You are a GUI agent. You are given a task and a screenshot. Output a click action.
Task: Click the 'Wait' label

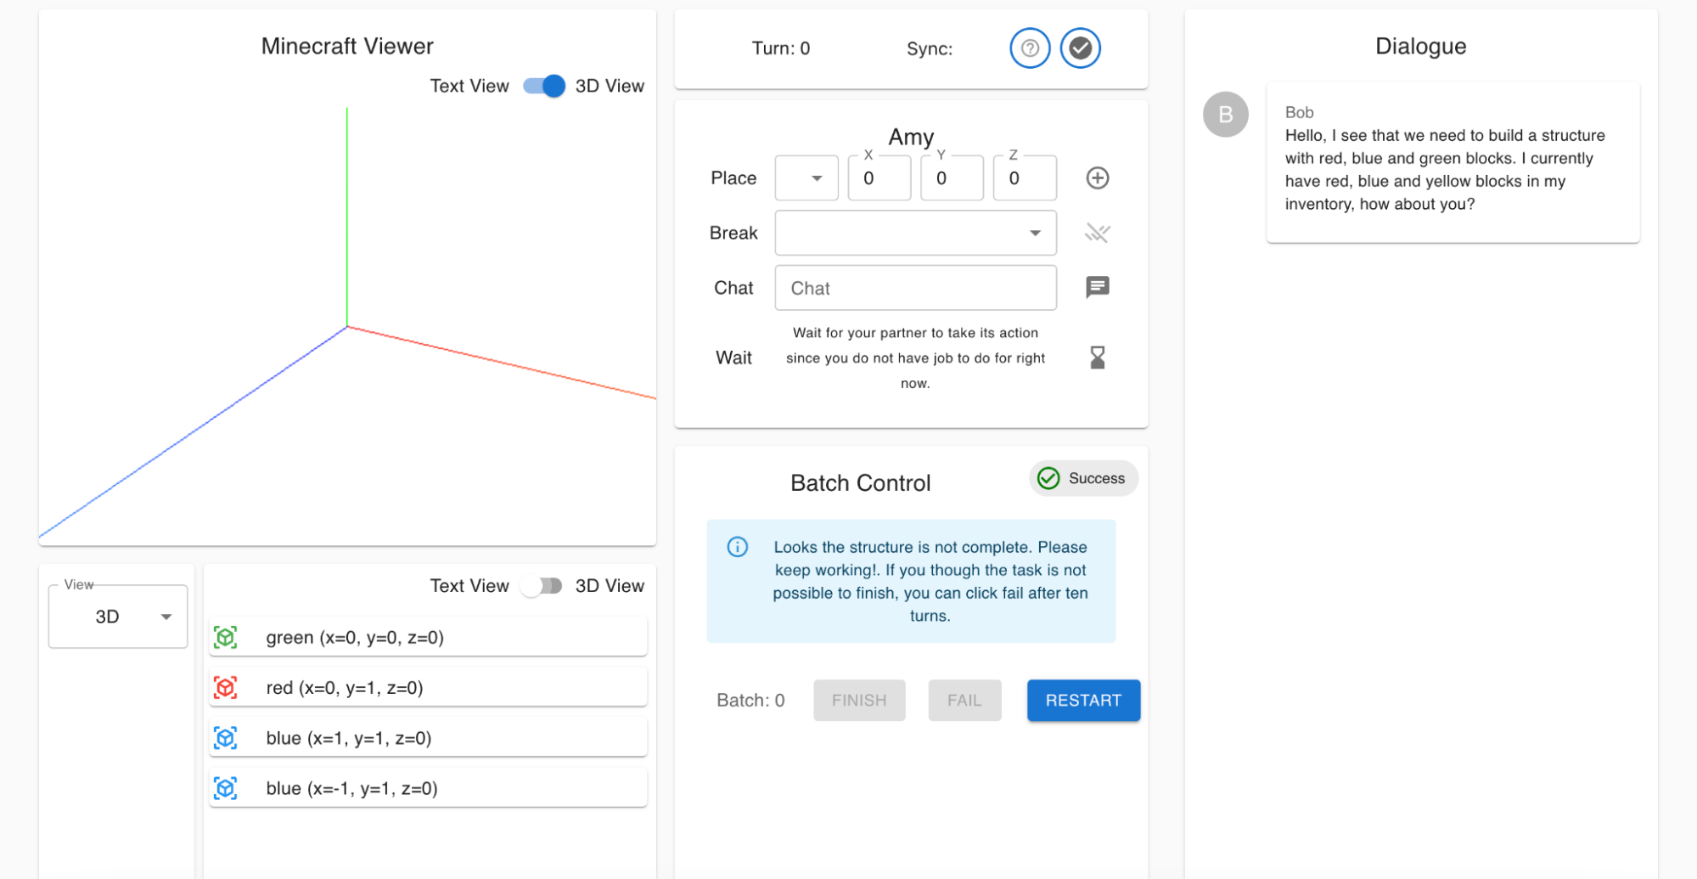[x=733, y=358]
